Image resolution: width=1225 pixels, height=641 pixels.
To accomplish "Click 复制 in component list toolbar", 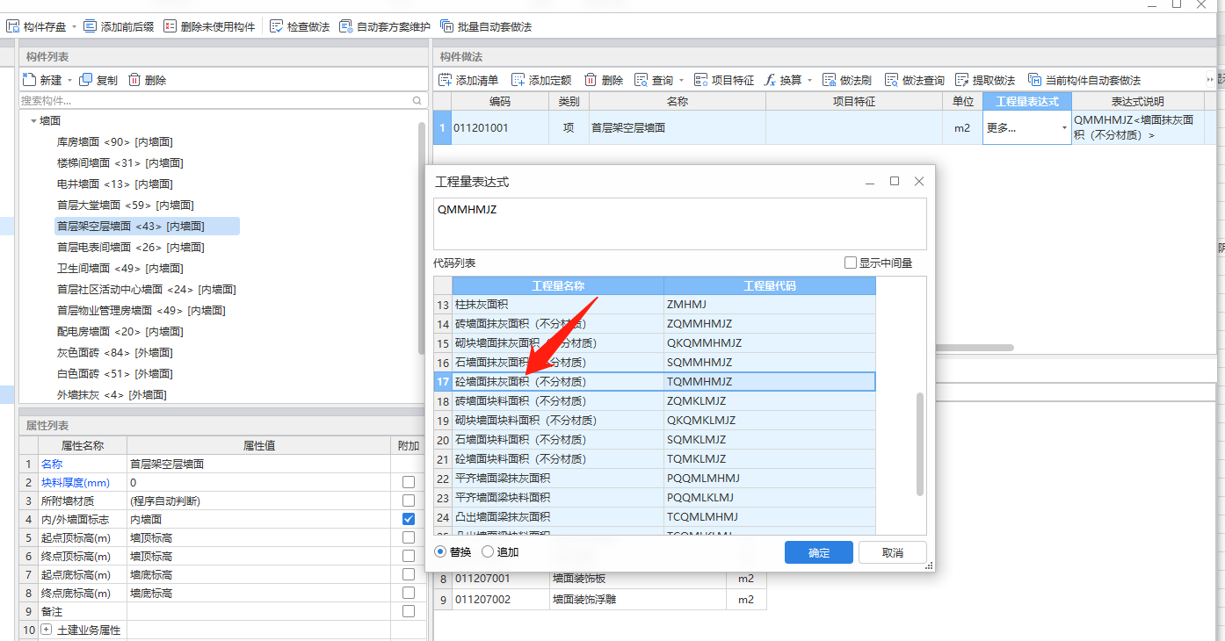I will pyautogui.click(x=98, y=80).
